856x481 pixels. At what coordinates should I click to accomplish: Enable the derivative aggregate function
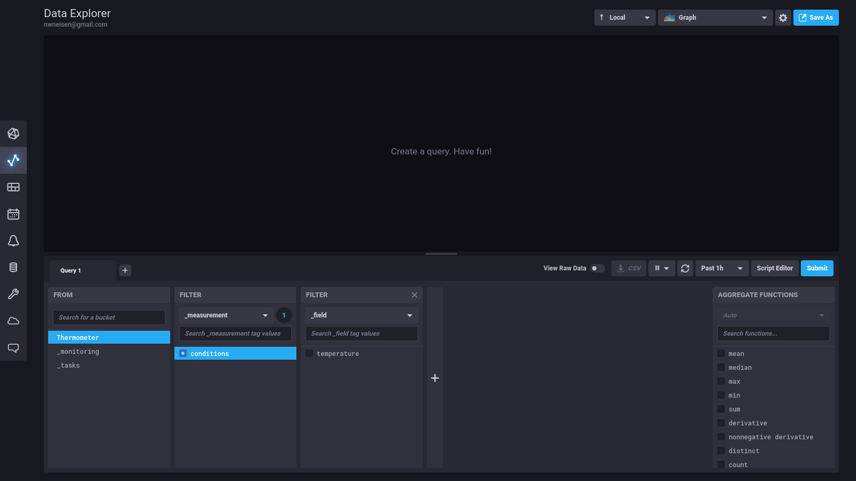[721, 423]
